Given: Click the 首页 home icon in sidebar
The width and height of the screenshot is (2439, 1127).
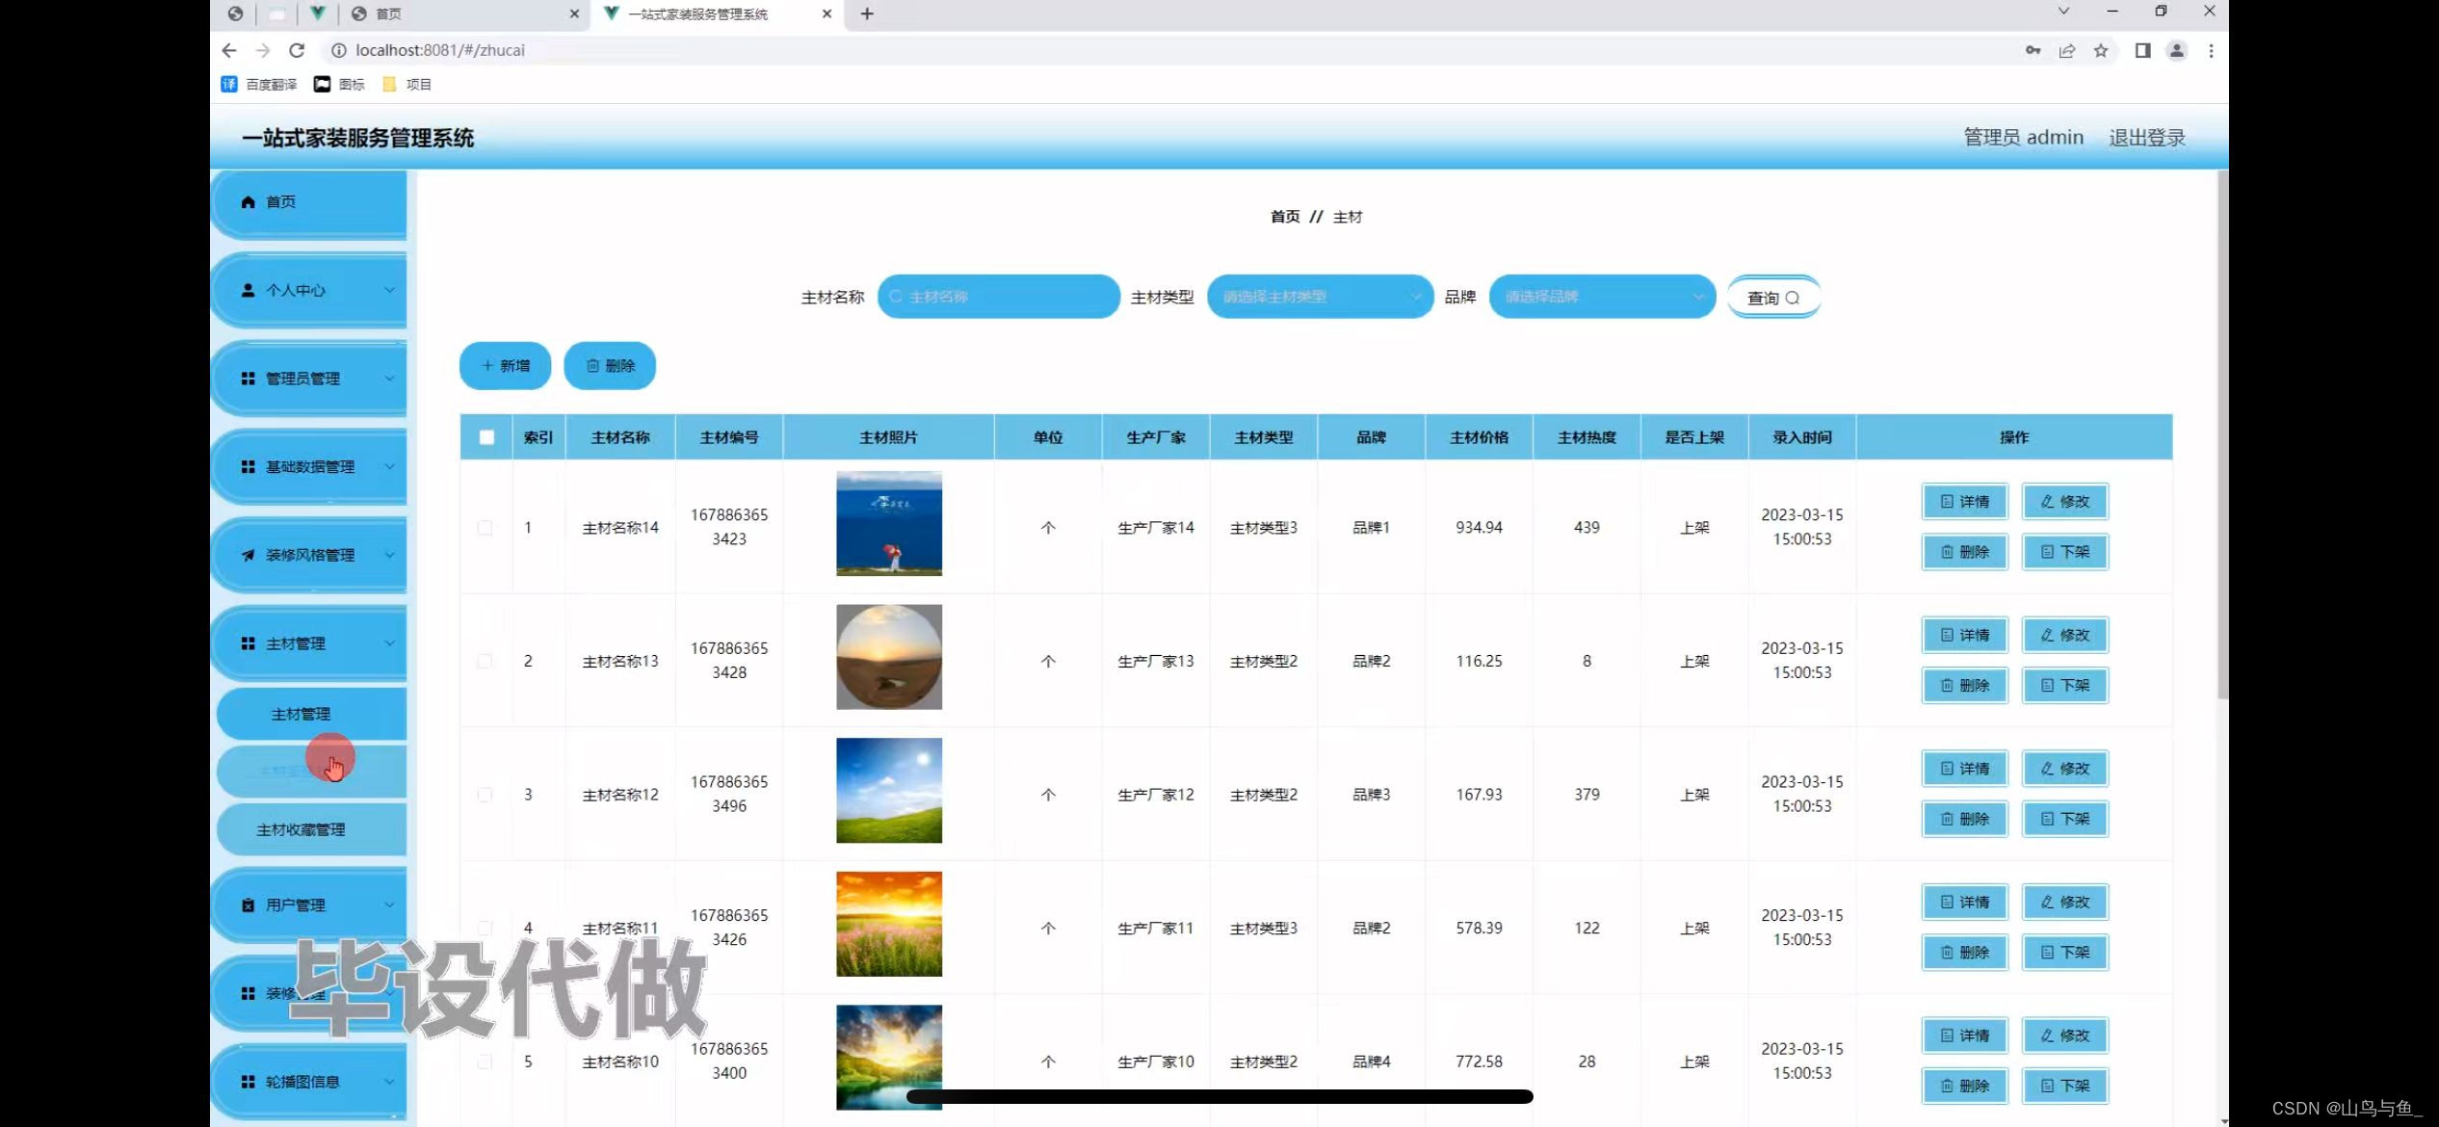Looking at the screenshot, I should coord(249,201).
